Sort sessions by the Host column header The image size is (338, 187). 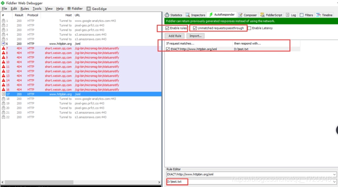click(x=68, y=15)
